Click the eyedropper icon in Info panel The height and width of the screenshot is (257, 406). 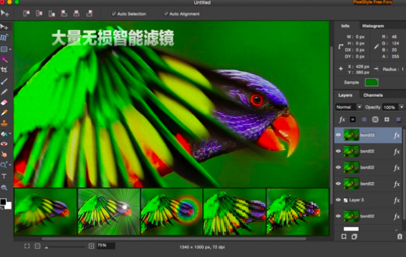pos(376,47)
